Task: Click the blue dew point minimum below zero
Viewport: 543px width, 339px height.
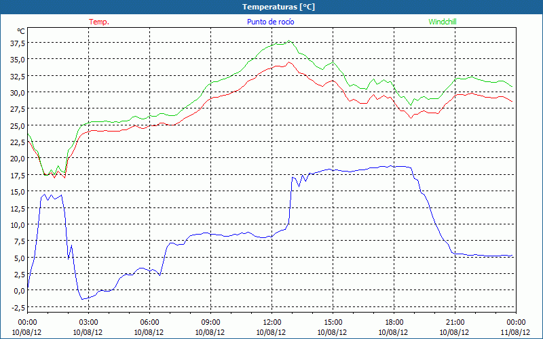Action: 82,299
